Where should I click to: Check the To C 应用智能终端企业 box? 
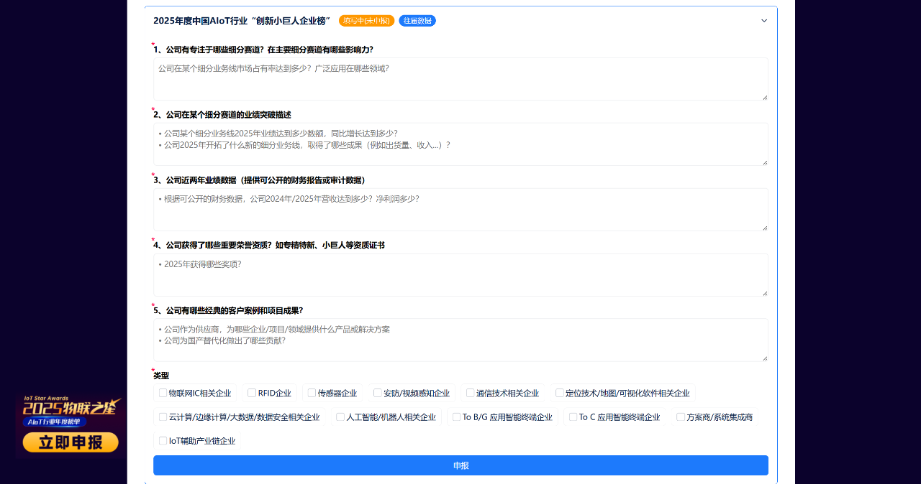[x=572, y=416]
